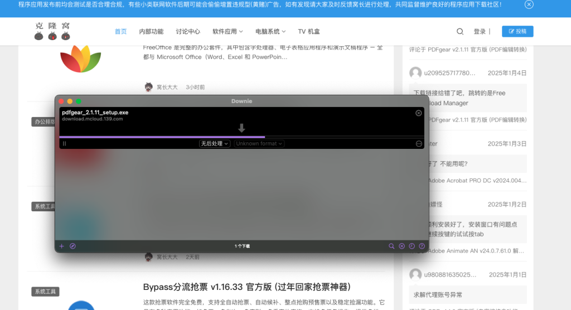Add a new download with the plus icon

coord(61,246)
